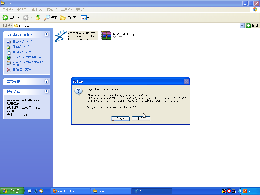
Task: Click the folder icon in the down title bar
Action: pos(3,3)
